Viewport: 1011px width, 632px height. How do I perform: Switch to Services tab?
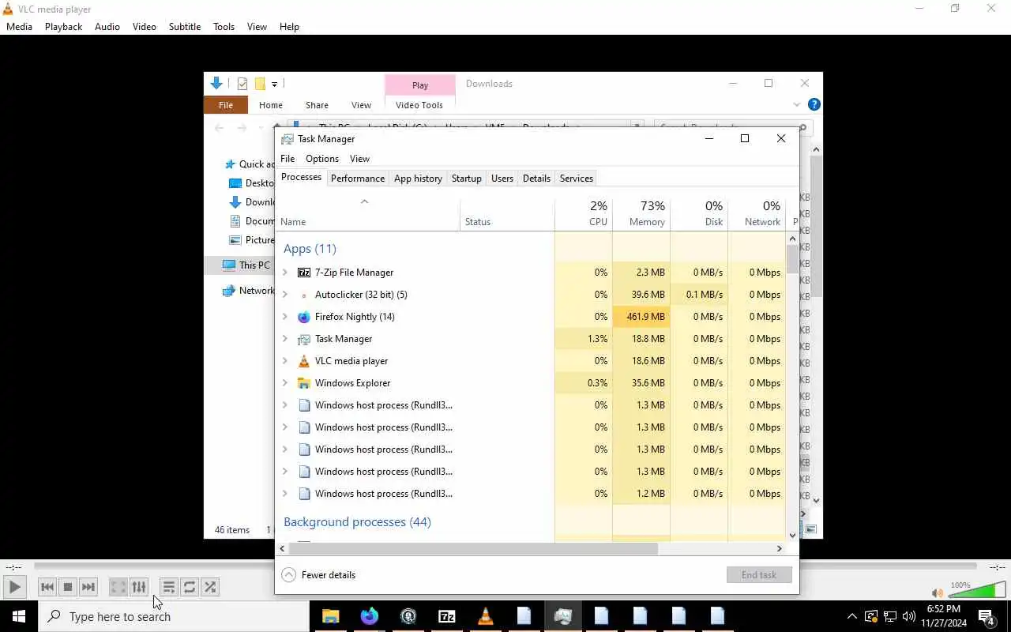pyautogui.click(x=577, y=179)
